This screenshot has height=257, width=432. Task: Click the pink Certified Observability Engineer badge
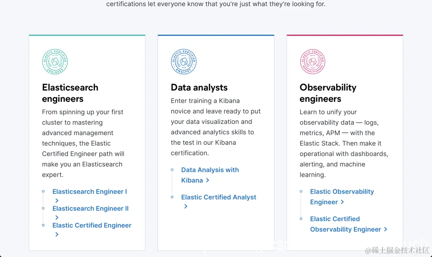point(312,62)
